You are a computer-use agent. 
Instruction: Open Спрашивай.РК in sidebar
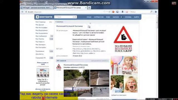coord(41,58)
